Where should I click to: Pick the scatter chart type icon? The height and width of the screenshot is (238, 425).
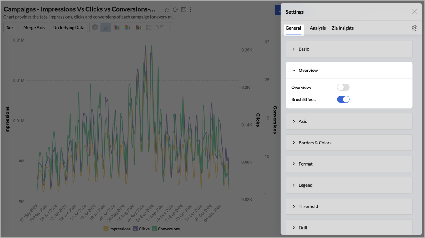(x=149, y=27)
